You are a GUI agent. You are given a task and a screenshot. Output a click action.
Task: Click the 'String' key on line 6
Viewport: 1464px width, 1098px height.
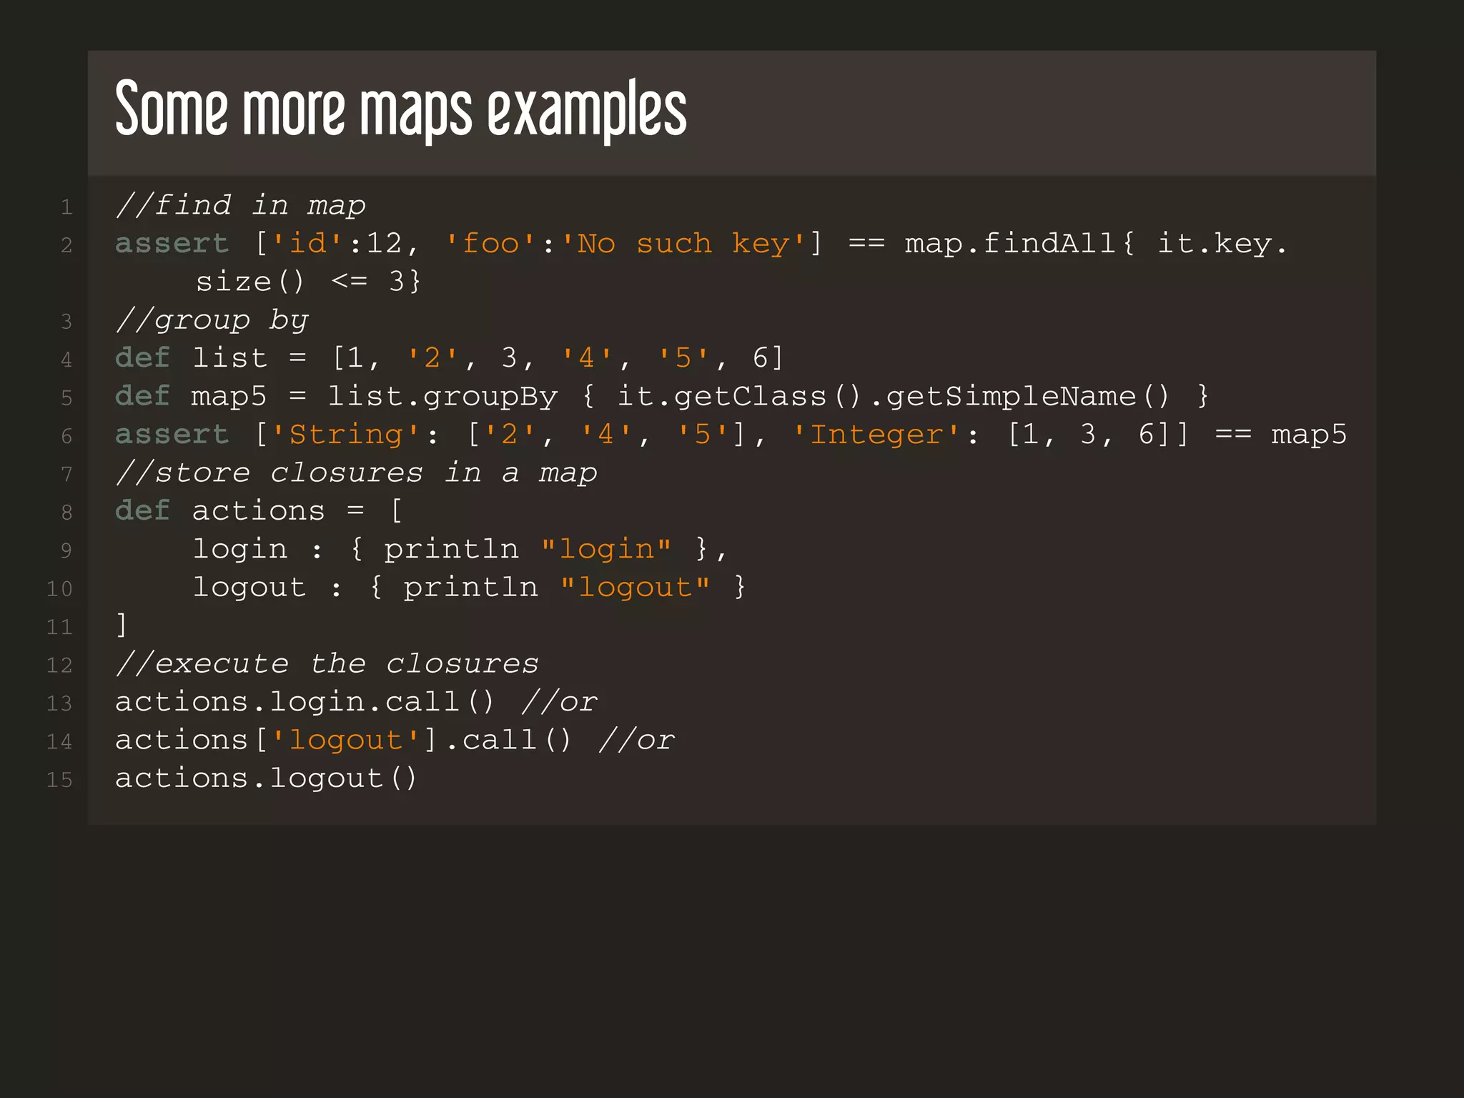pos(346,435)
